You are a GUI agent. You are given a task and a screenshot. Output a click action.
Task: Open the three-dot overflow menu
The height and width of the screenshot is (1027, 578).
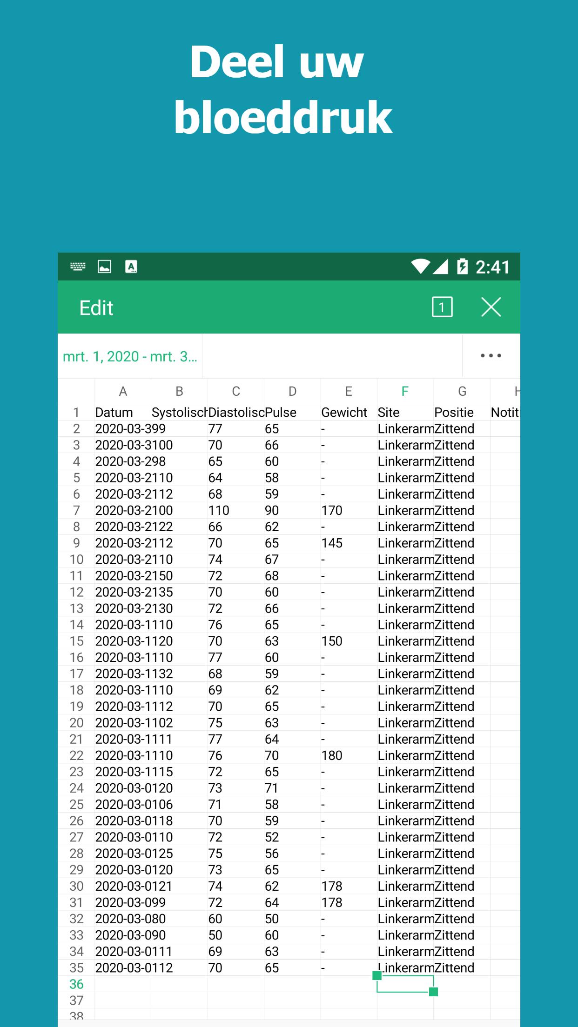click(x=491, y=356)
